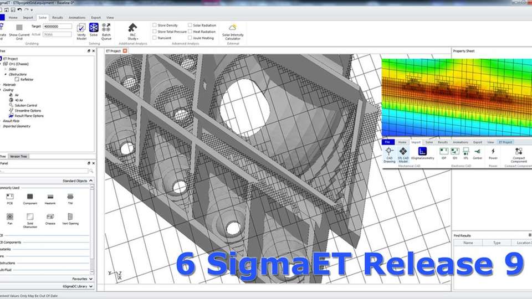Viewport: 532px width, 299px height.
Task: Select the PCB object icon
Action: pos(10,196)
